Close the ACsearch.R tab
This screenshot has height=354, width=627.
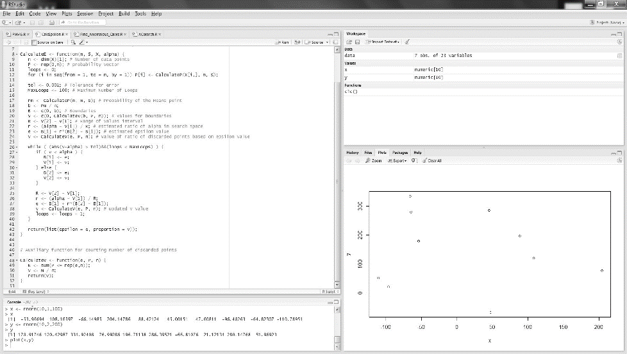(160, 33)
